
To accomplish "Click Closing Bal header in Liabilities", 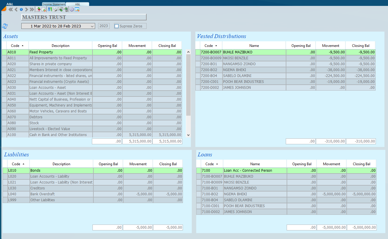I will coord(168,164).
